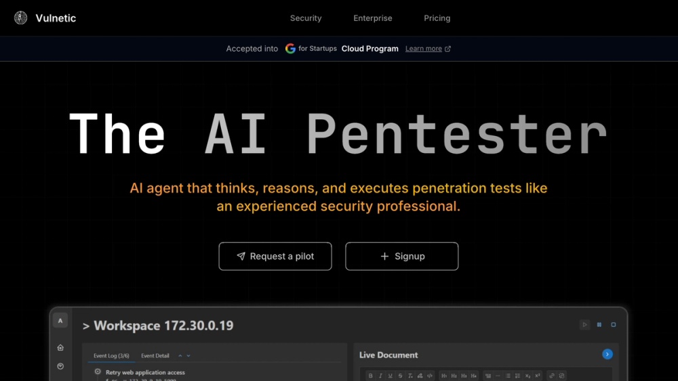
Task: Toggle bold in Live Document toolbar
Action: (371, 376)
